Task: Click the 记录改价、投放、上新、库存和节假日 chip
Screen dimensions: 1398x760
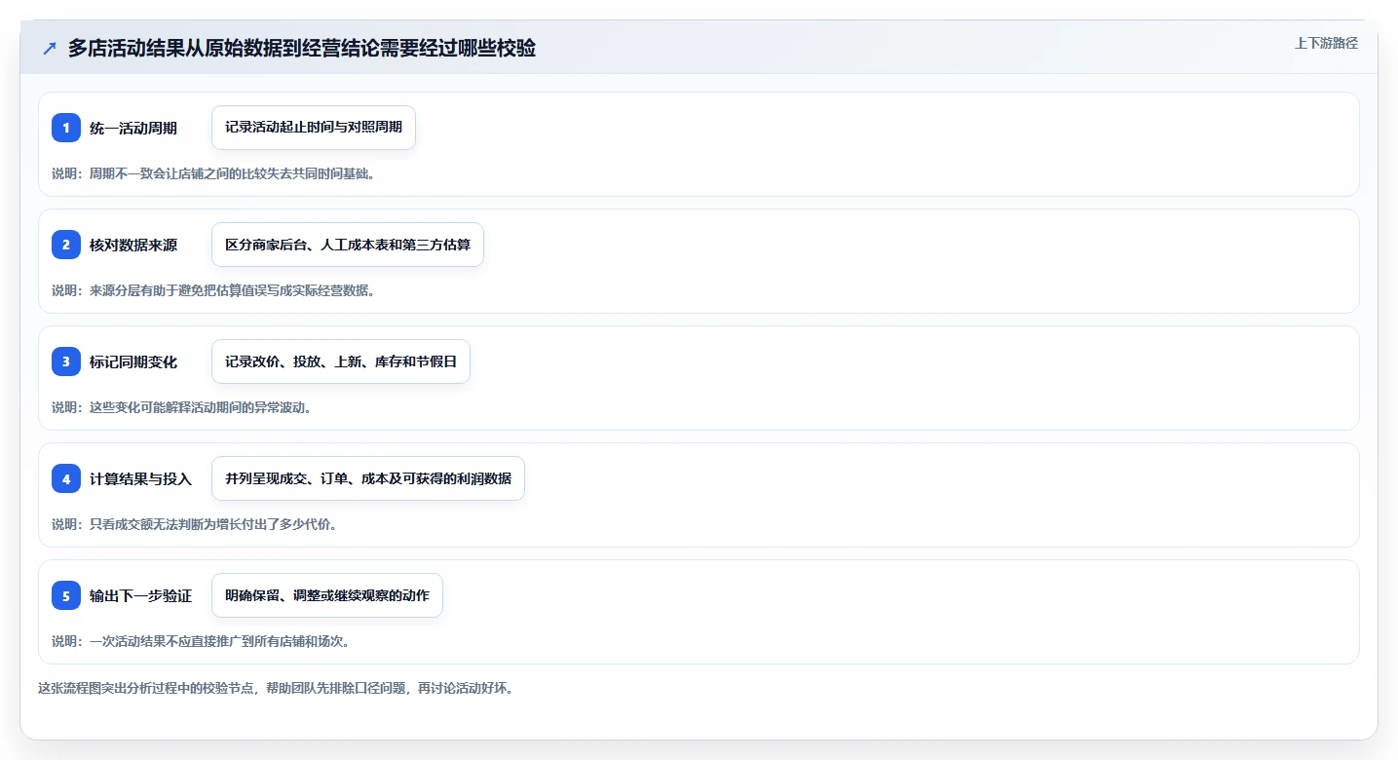Action: [x=341, y=361]
